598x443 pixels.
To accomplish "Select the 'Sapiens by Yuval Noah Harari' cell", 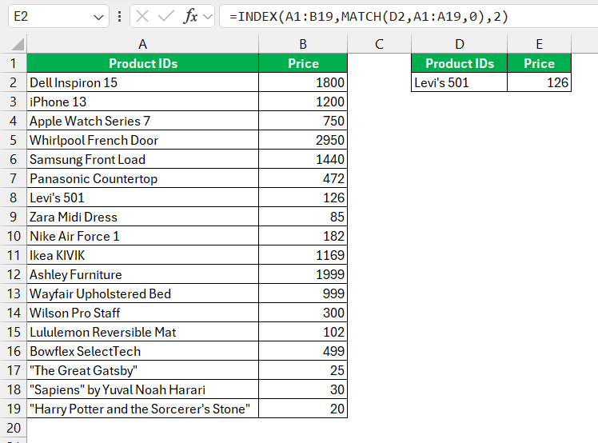I will point(142,389).
